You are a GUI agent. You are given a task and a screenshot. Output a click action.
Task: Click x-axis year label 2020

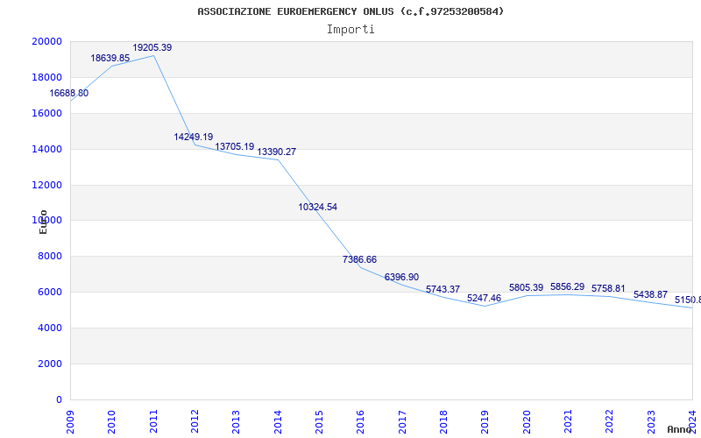pyautogui.click(x=527, y=420)
